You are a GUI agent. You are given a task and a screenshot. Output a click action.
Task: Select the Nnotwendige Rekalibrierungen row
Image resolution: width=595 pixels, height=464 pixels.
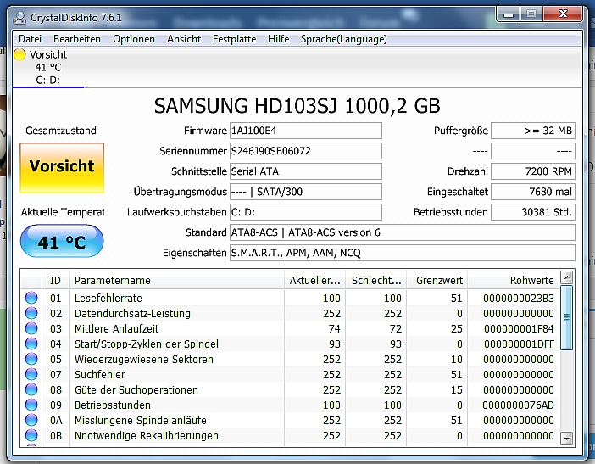tap(290, 435)
